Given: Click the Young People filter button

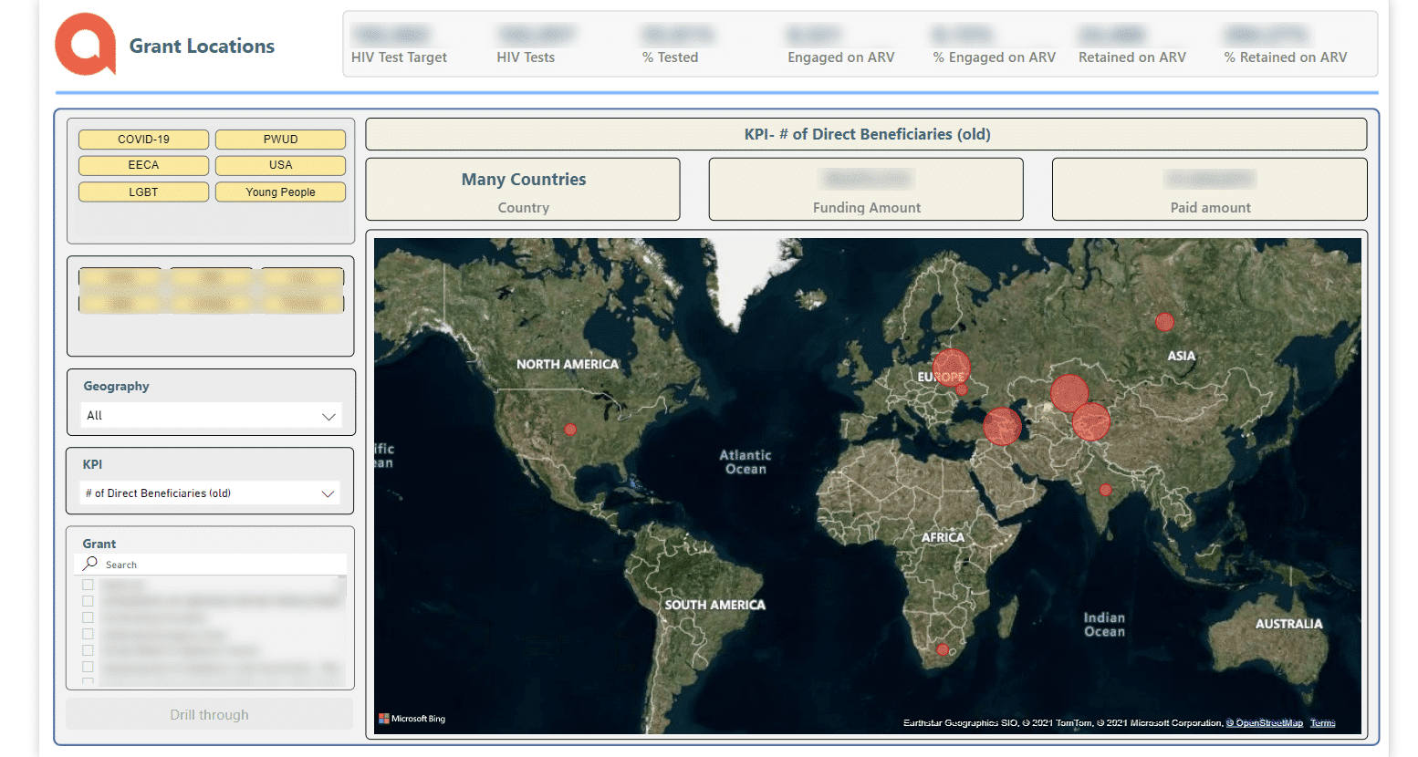Looking at the screenshot, I should [x=280, y=192].
